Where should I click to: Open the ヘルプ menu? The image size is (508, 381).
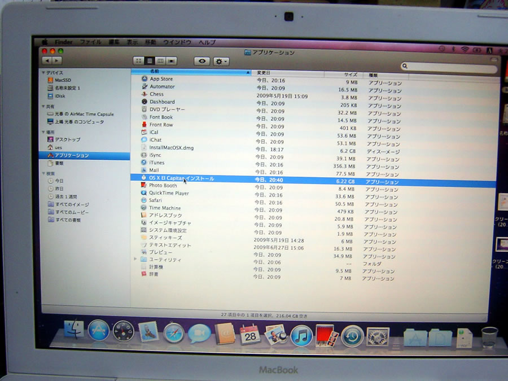tap(207, 42)
